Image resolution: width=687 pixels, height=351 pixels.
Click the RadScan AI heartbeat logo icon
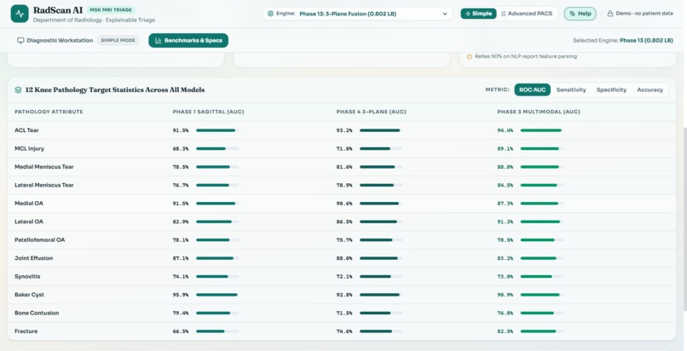20,14
